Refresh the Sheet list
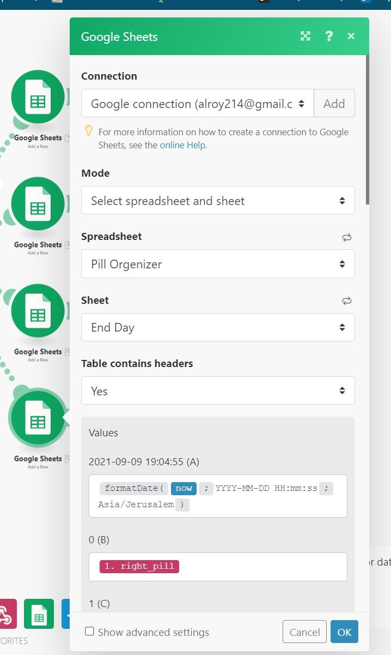 347,301
